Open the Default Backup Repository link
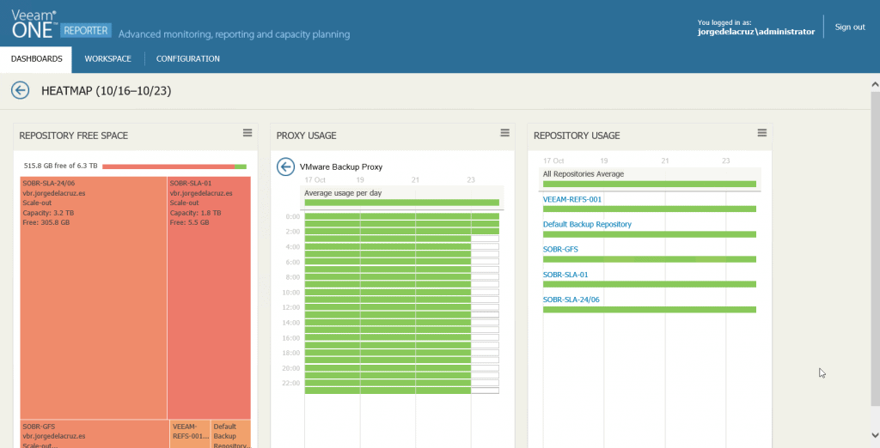The height and width of the screenshot is (448, 880). pos(587,224)
